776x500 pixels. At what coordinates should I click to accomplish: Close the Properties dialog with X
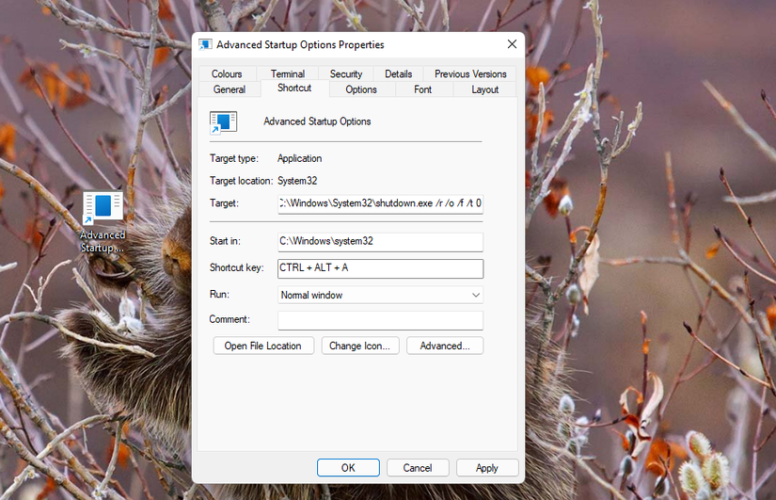[x=512, y=44]
